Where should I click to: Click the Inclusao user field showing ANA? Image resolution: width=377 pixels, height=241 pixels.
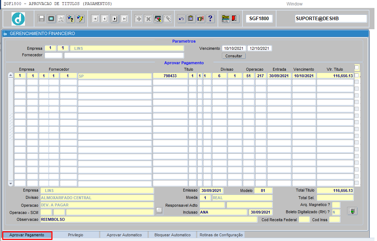(223, 212)
